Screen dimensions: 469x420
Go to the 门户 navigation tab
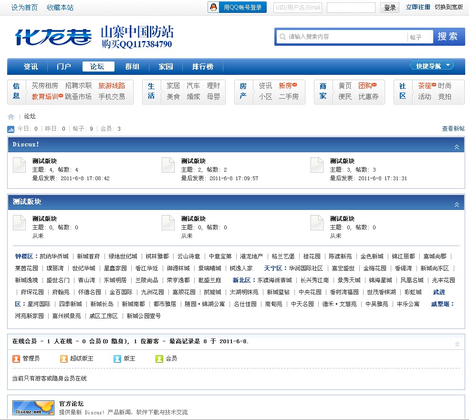64,66
